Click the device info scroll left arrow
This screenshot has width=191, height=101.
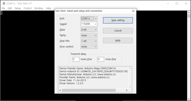[60, 90]
